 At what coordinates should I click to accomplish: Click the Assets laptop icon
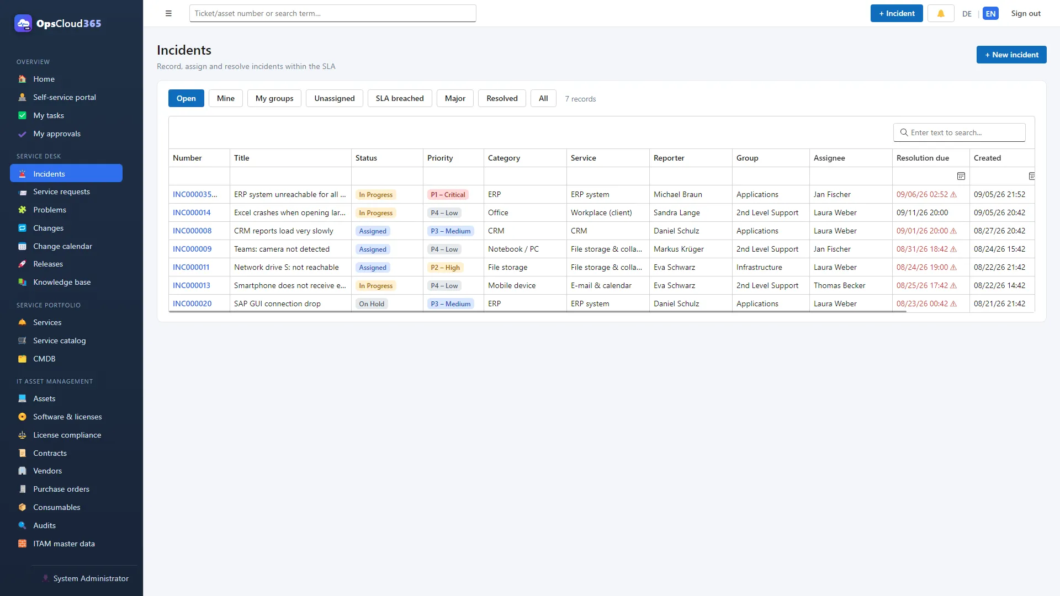22,398
